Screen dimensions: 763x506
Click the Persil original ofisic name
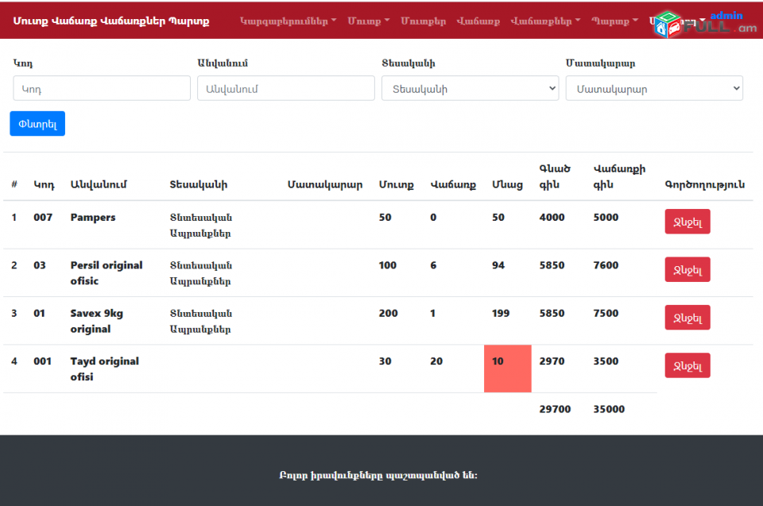(x=107, y=273)
